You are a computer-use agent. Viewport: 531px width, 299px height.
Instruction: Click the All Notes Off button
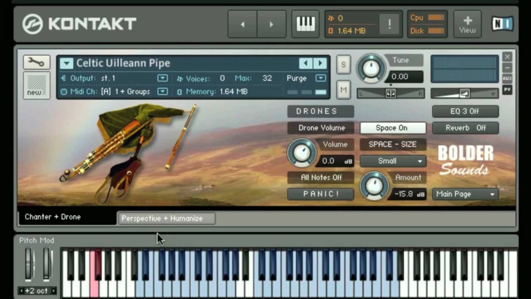point(321,177)
